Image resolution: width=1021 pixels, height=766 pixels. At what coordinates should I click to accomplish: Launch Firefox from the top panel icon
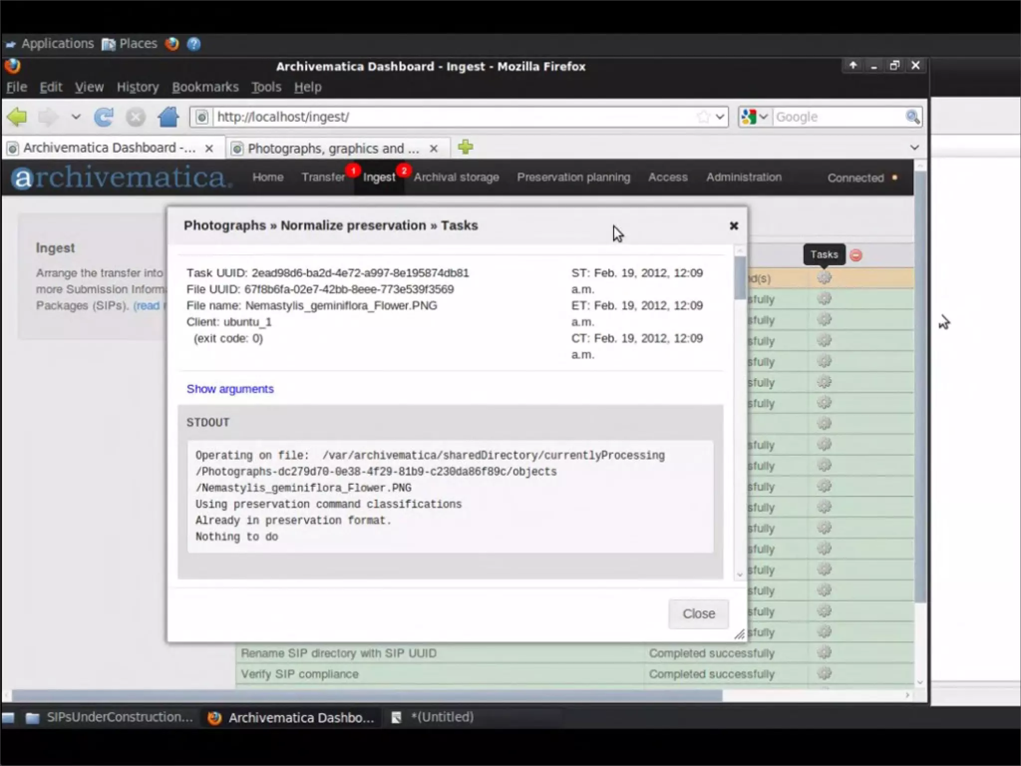[x=172, y=44]
